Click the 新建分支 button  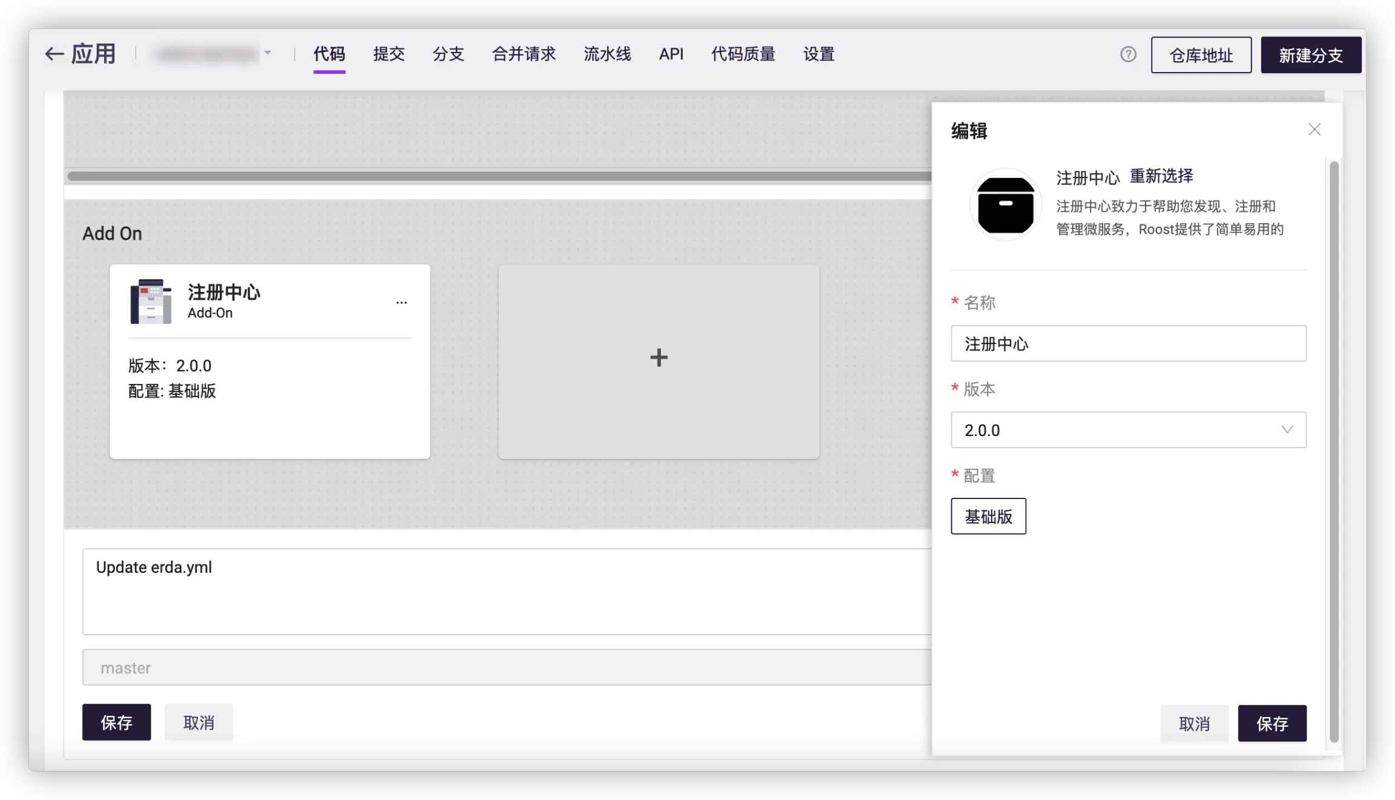[1311, 55]
